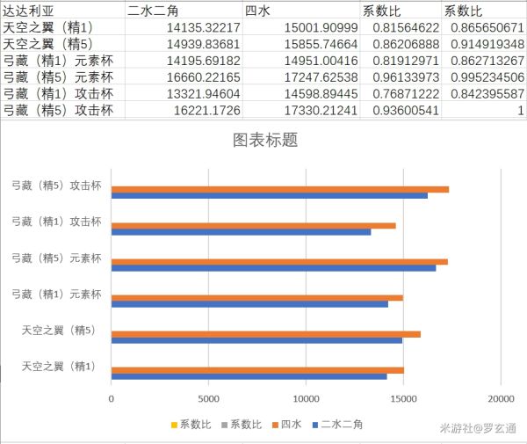Select orange bar for 天空之翼（精5）

tap(266, 334)
